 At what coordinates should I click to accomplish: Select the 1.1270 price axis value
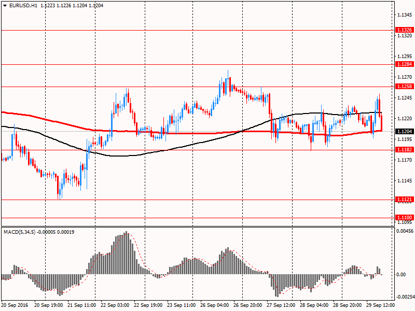pyautogui.click(x=405, y=77)
